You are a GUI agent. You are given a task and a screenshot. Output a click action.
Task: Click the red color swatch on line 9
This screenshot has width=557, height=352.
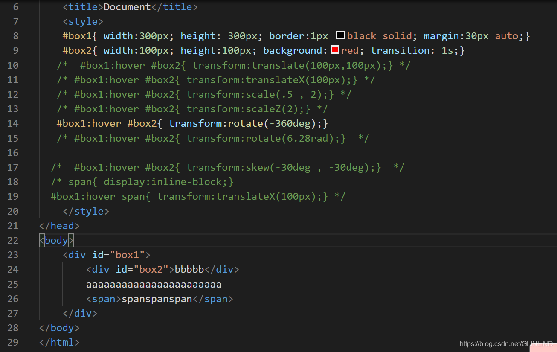[335, 50]
